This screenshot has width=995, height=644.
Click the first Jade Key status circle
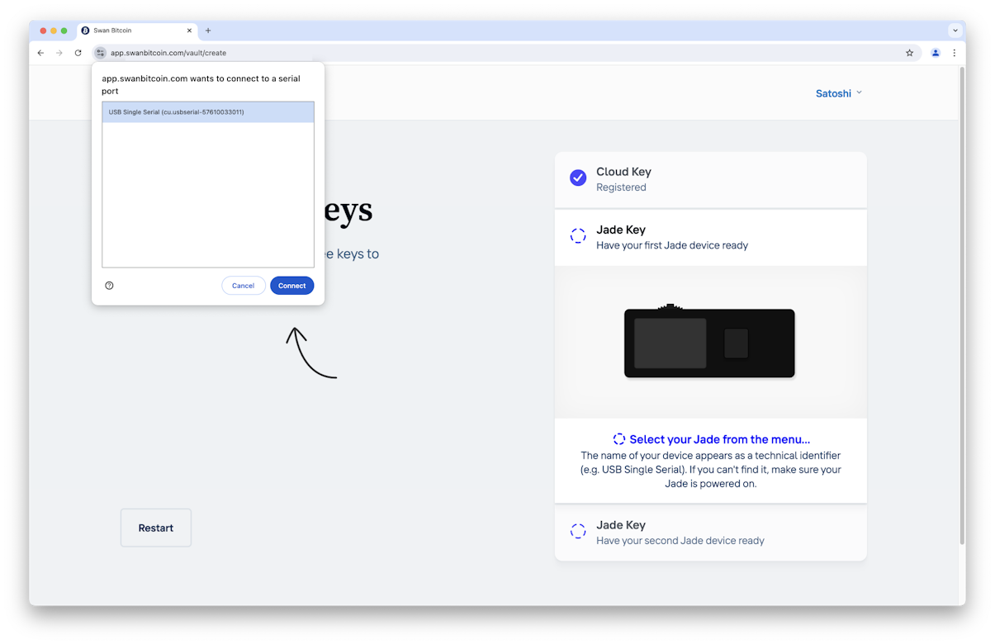click(578, 236)
